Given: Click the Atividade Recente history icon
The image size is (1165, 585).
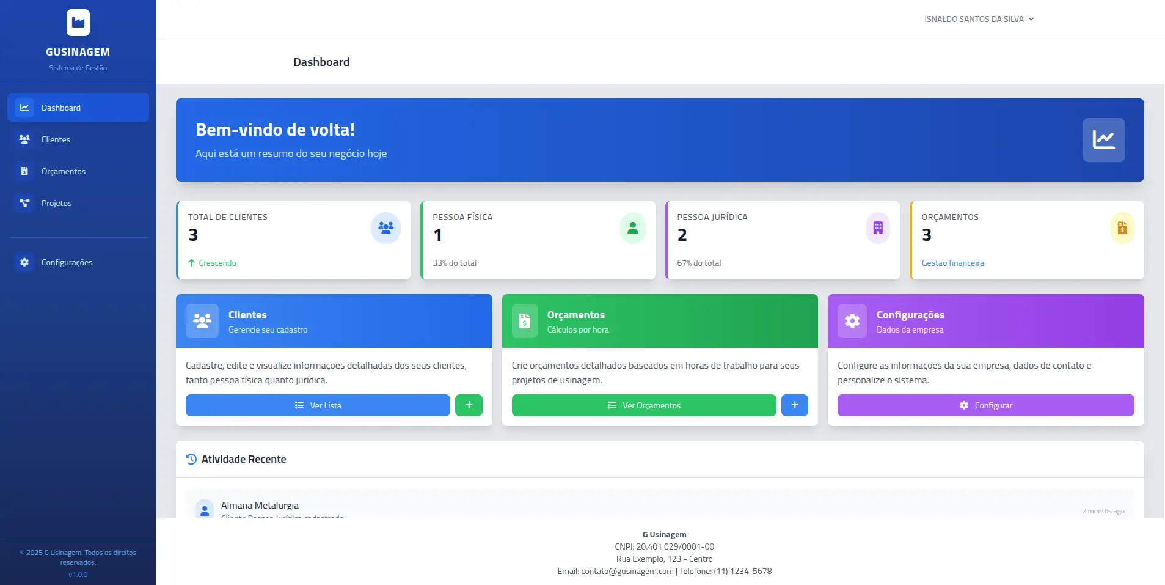Looking at the screenshot, I should pos(191,459).
